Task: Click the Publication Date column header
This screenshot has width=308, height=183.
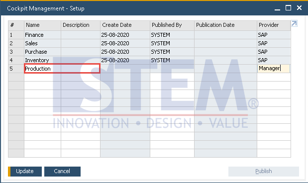Action: 226,25
